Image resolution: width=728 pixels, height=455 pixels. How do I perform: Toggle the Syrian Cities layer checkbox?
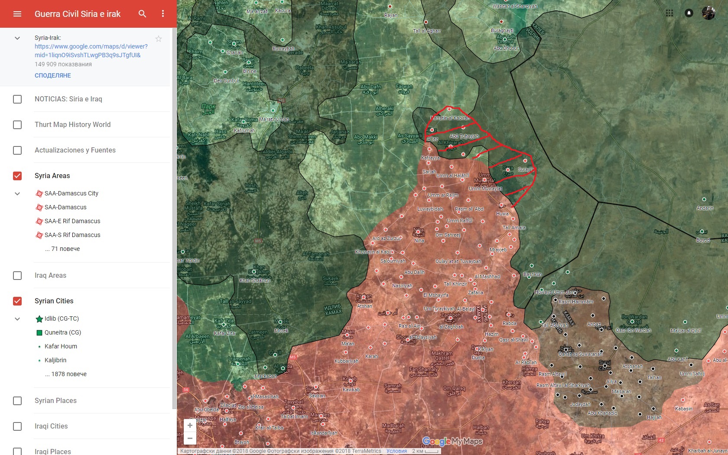point(17,301)
